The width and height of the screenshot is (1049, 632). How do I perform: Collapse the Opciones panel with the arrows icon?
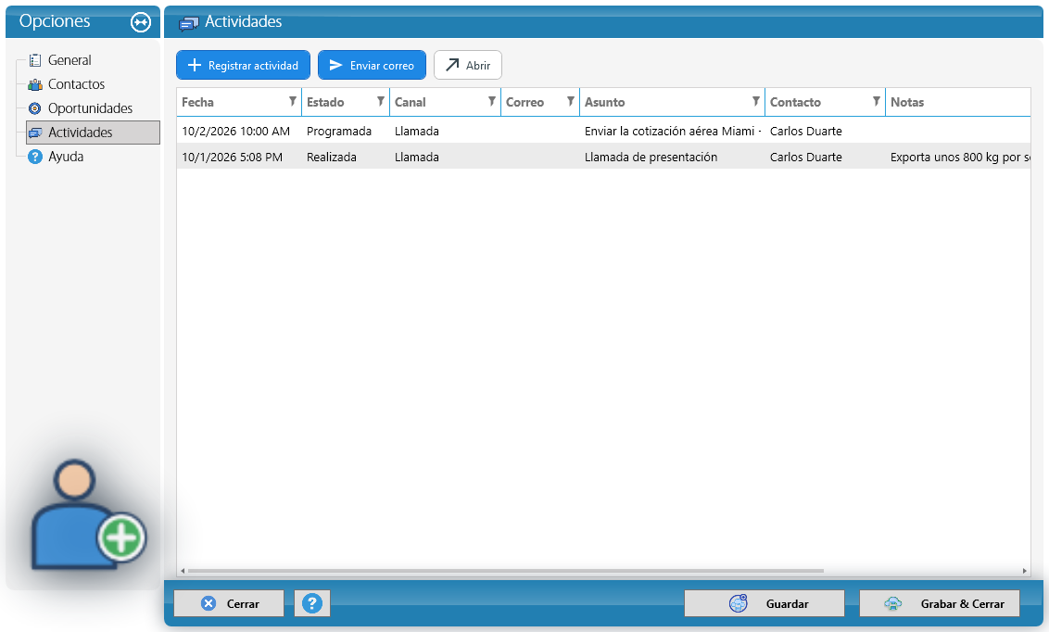point(141,22)
